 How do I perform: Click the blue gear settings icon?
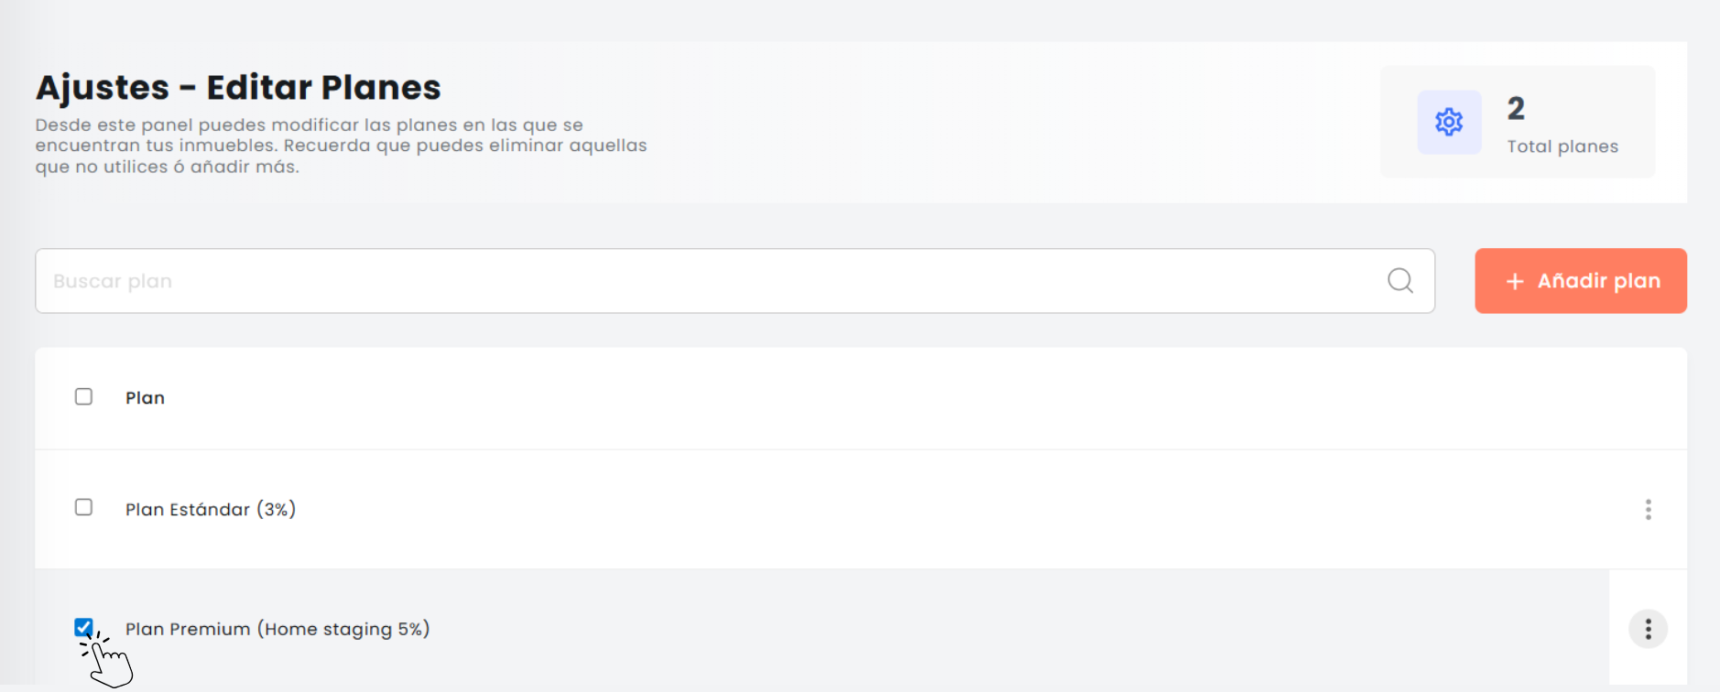point(1449,122)
